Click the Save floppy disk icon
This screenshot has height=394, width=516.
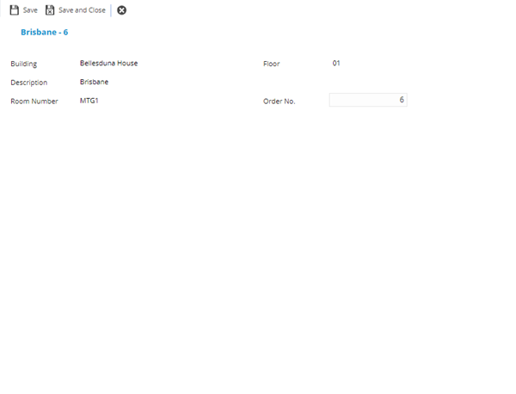pos(14,10)
